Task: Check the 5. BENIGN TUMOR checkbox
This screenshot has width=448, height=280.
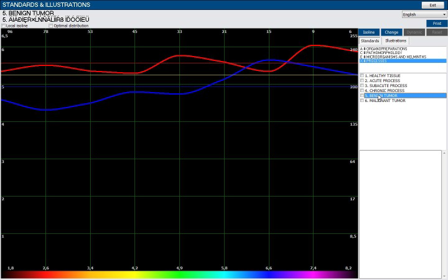Action: [x=362, y=95]
